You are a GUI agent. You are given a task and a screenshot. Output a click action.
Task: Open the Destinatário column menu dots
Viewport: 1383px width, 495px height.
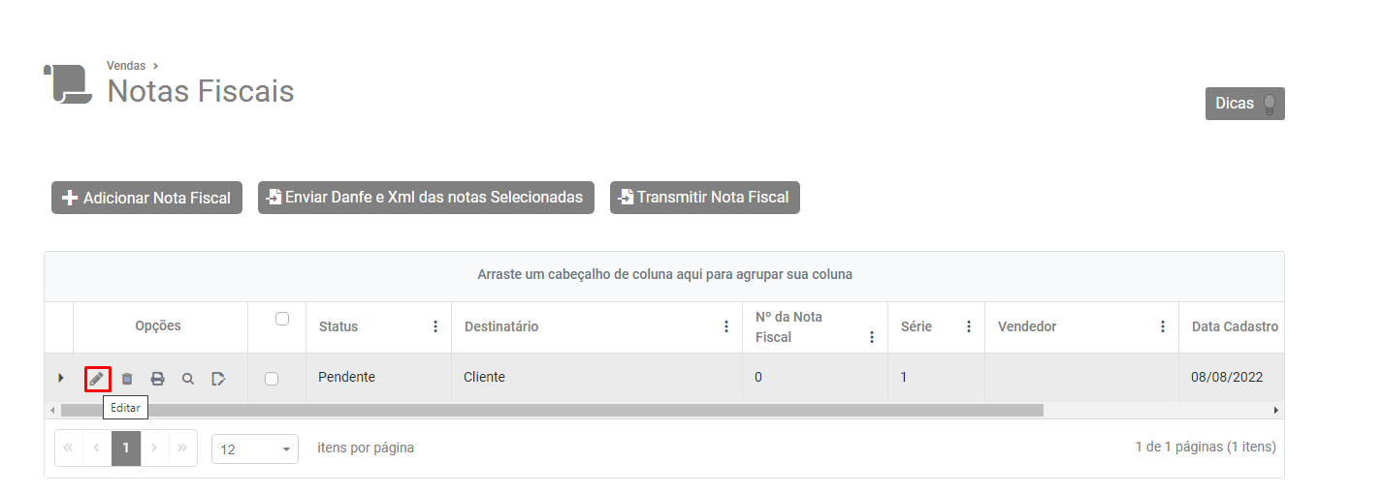[x=726, y=326]
